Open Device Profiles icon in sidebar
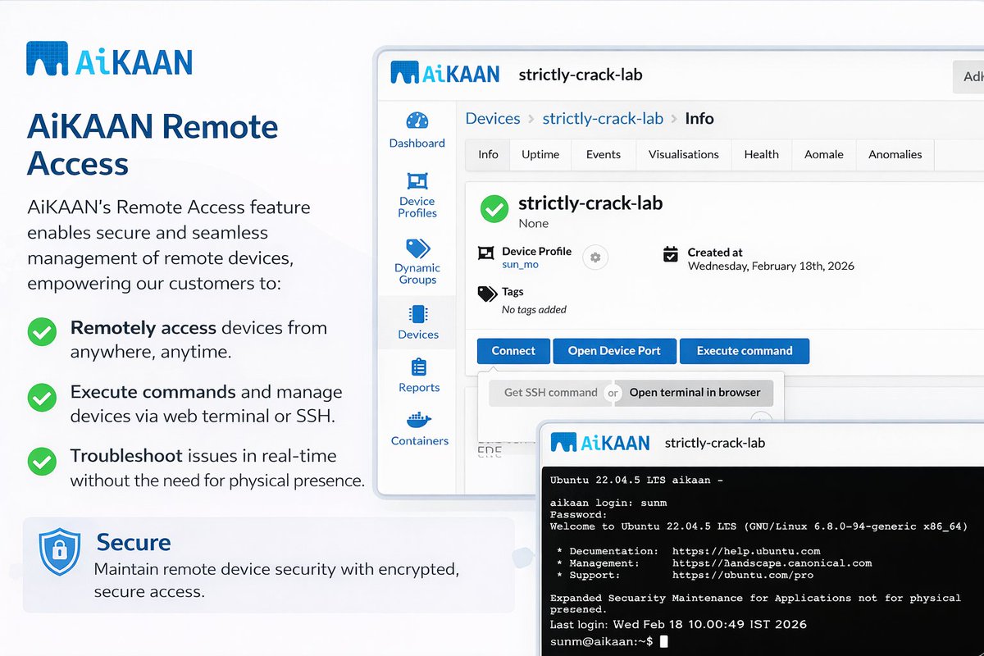The image size is (984, 656). [x=417, y=180]
